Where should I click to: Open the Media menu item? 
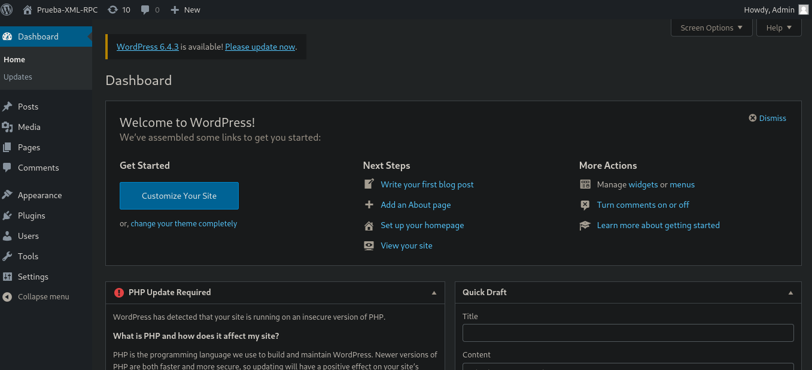click(x=29, y=127)
